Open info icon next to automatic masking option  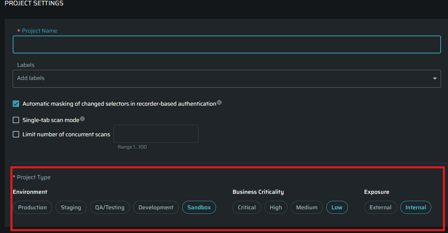pyautogui.click(x=219, y=102)
